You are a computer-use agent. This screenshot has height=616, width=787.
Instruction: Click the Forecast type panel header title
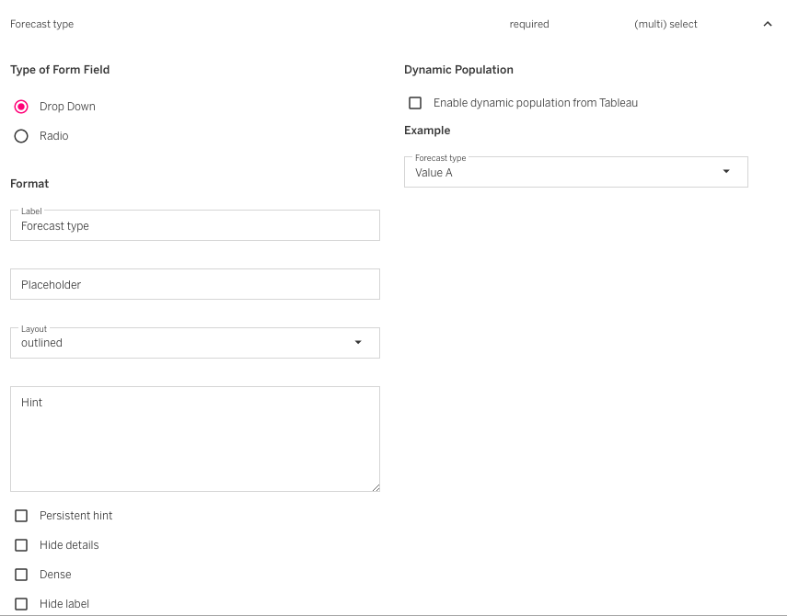[x=42, y=25]
